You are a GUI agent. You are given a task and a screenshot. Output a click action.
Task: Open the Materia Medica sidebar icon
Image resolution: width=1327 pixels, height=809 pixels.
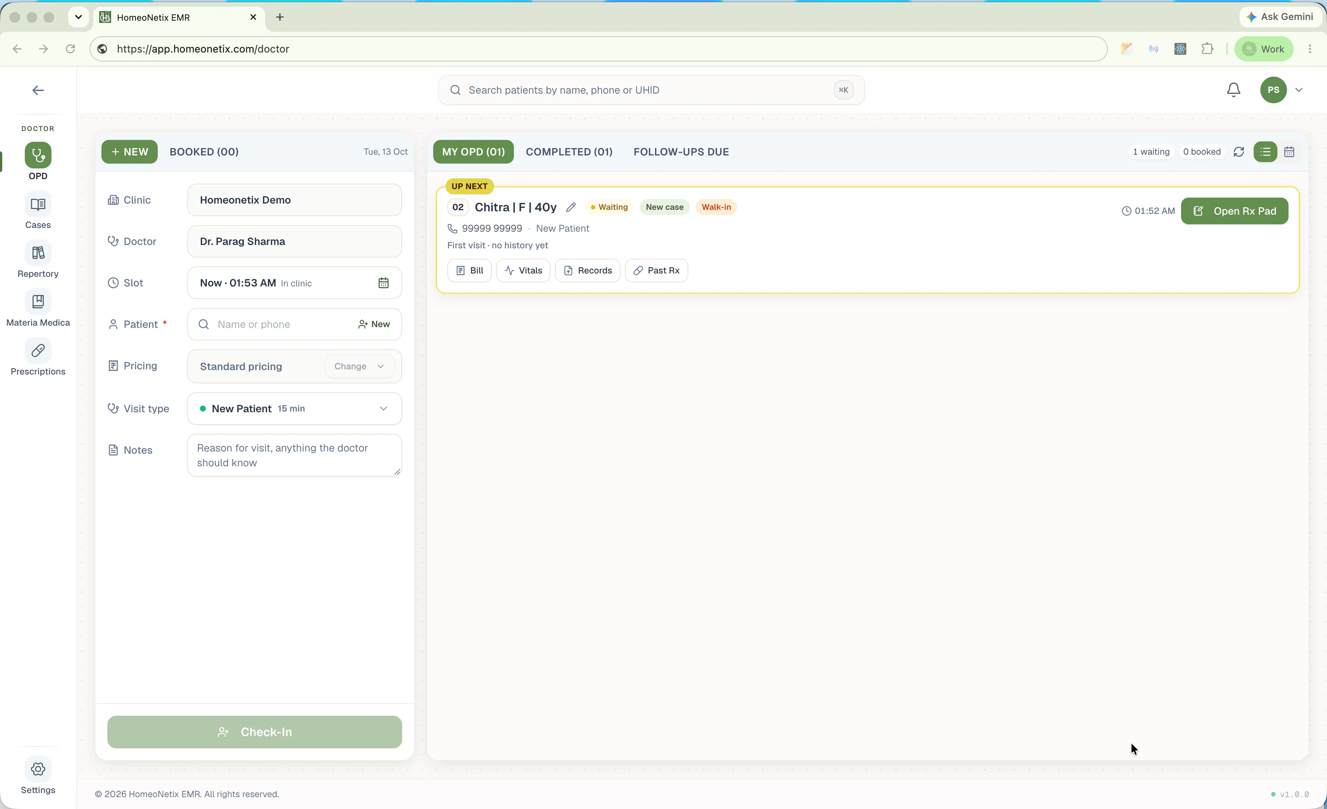tap(38, 302)
